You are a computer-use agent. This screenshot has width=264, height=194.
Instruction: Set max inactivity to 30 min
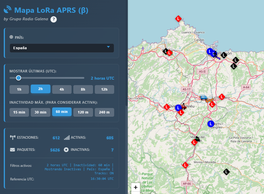[41, 112]
